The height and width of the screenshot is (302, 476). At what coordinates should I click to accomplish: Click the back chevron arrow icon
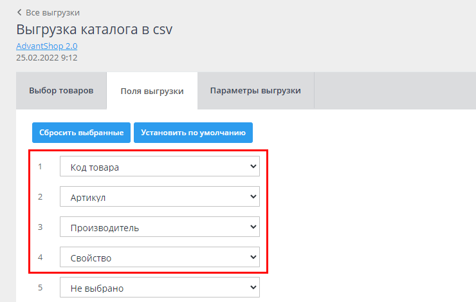pos(19,12)
